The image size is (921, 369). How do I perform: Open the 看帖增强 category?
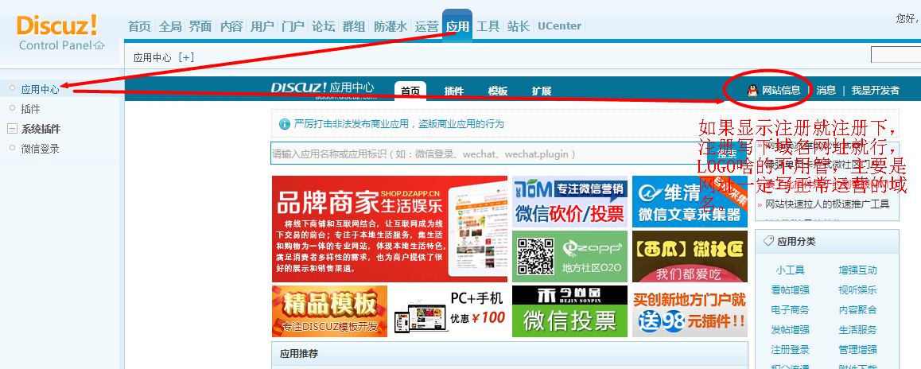pyautogui.click(x=790, y=289)
